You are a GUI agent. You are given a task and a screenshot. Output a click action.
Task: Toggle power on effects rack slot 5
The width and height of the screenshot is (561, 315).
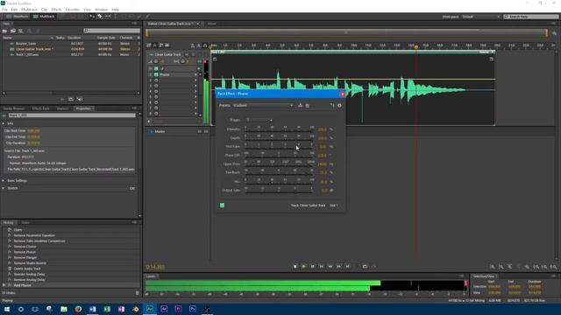pyautogui.click(x=156, y=97)
